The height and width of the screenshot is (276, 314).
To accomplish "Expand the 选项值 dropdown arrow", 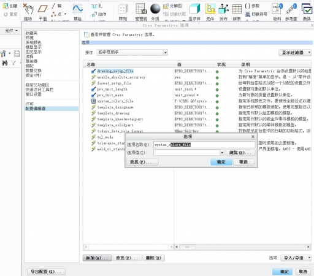I will point(222,153).
